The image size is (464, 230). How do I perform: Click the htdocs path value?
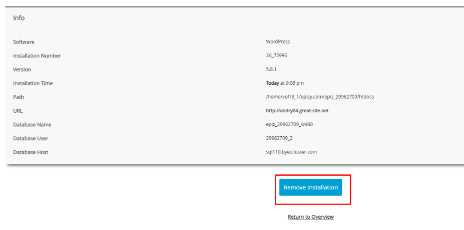(320, 97)
